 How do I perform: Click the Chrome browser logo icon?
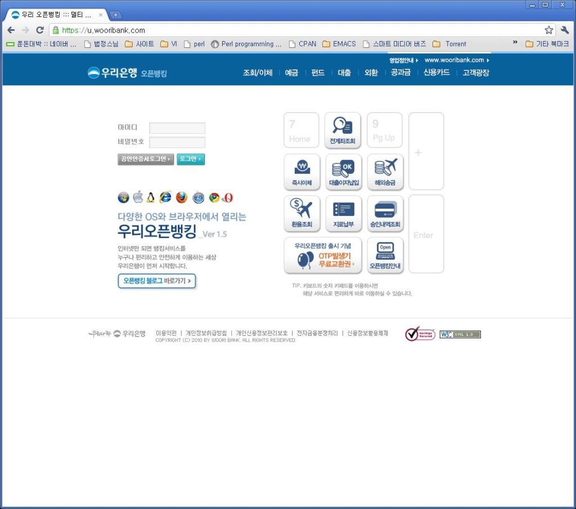click(x=214, y=197)
